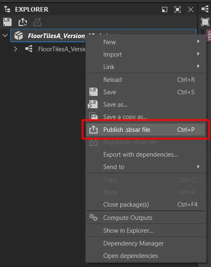Image resolution: width=211 pixels, height=267 pixels.
Task: Open the Import submenu arrow
Action: 198,54
